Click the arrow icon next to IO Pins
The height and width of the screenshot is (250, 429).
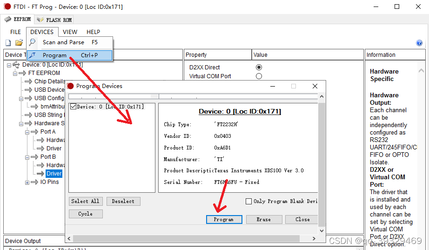pos(34,182)
